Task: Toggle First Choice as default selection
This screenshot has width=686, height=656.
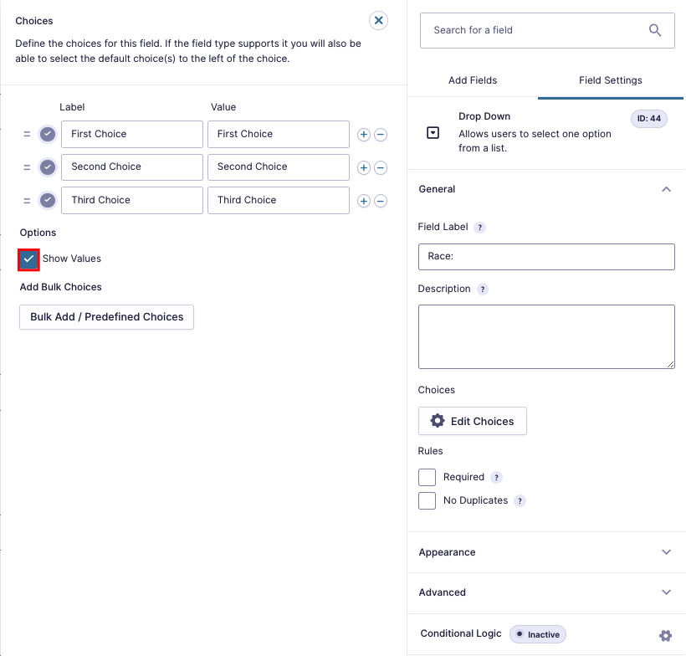Action: click(48, 134)
